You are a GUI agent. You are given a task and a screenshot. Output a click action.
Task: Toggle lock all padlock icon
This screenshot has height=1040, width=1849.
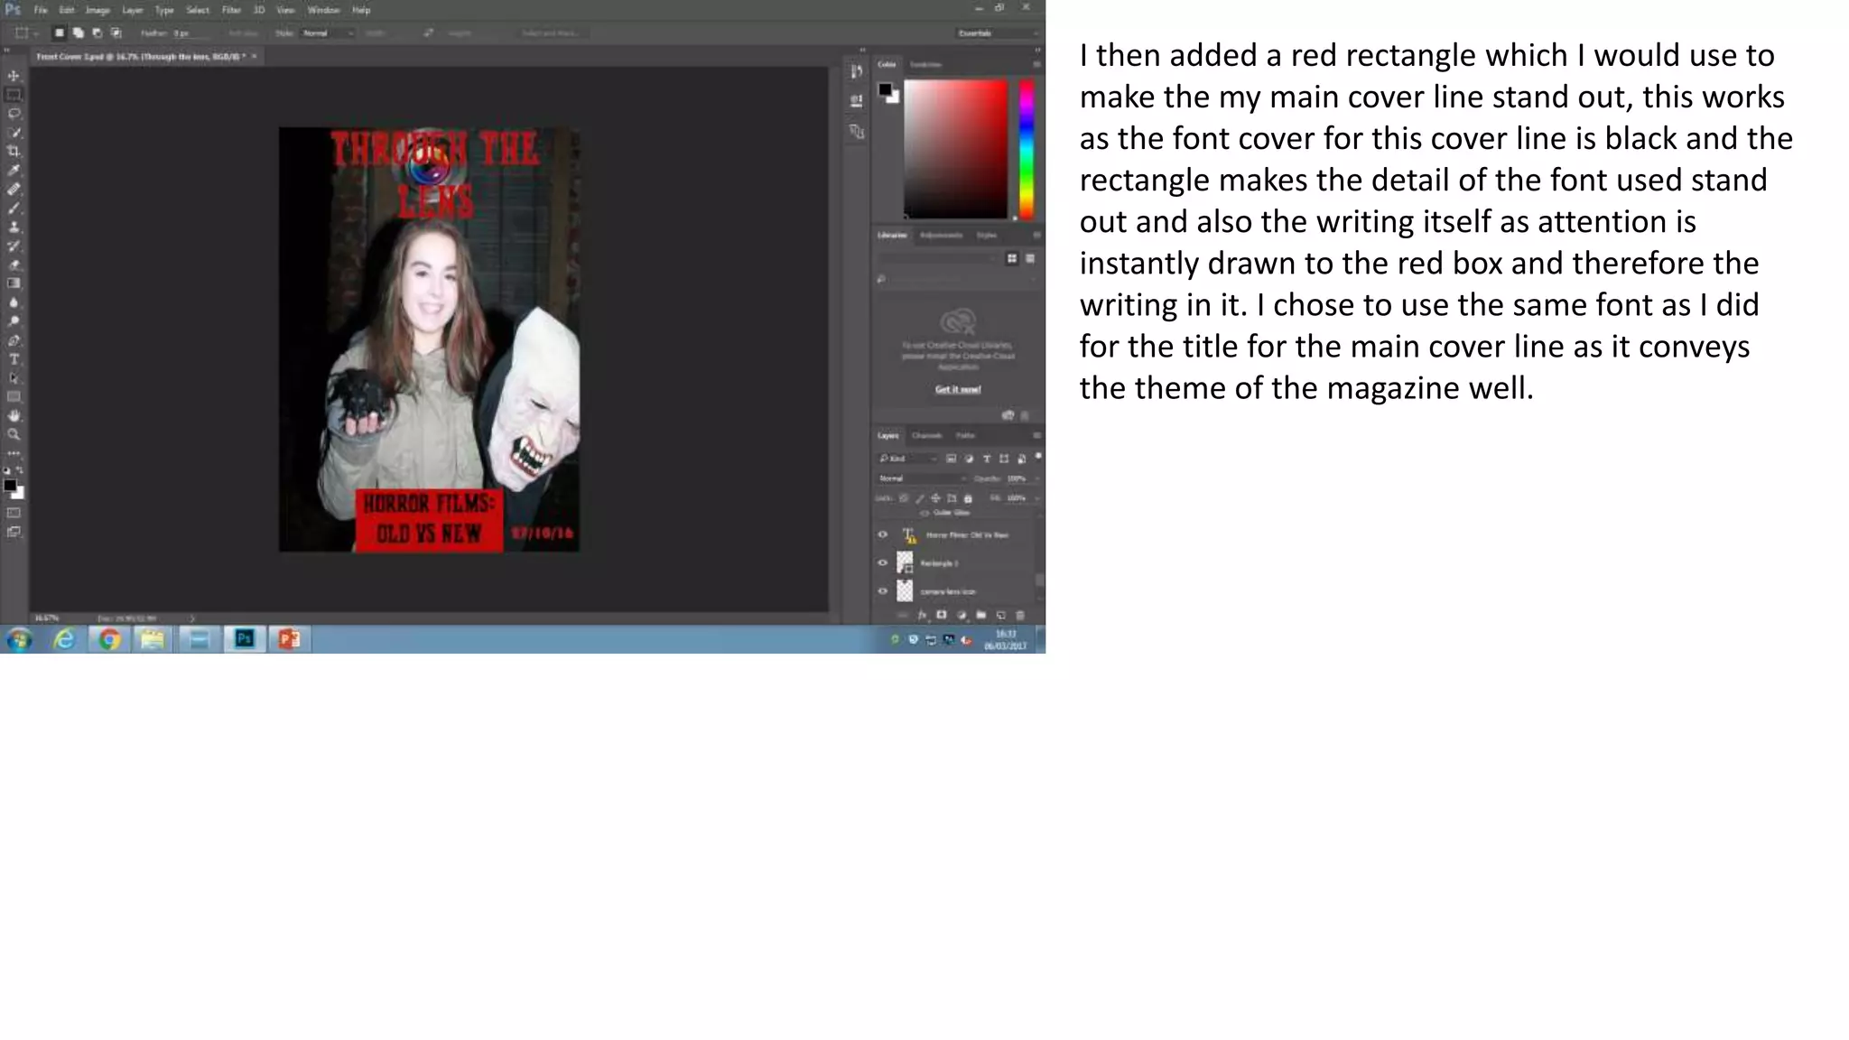coord(968,498)
